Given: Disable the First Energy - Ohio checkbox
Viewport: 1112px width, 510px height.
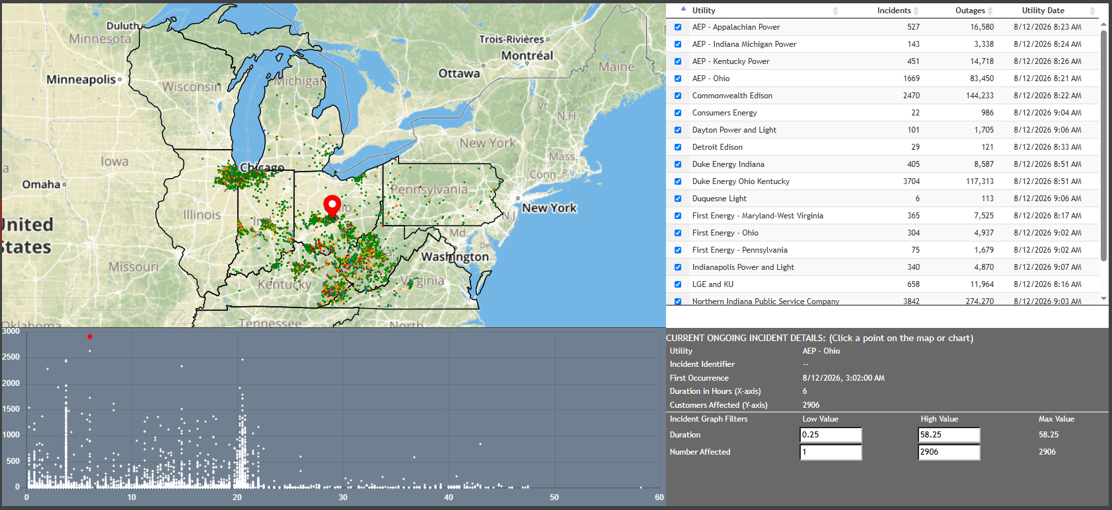Looking at the screenshot, I should [678, 233].
